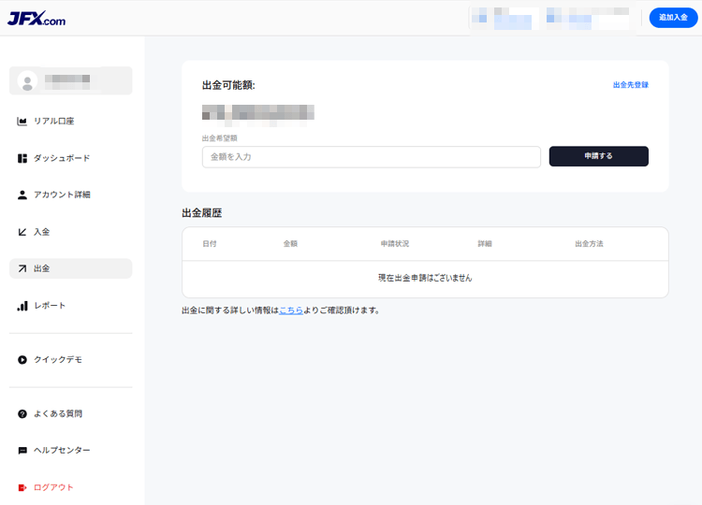Click the 詳細 column header
This screenshot has width=702, height=505.
[x=485, y=244]
